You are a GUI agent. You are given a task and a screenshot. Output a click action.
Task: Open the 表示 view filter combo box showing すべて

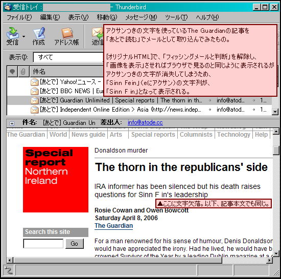point(68,57)
